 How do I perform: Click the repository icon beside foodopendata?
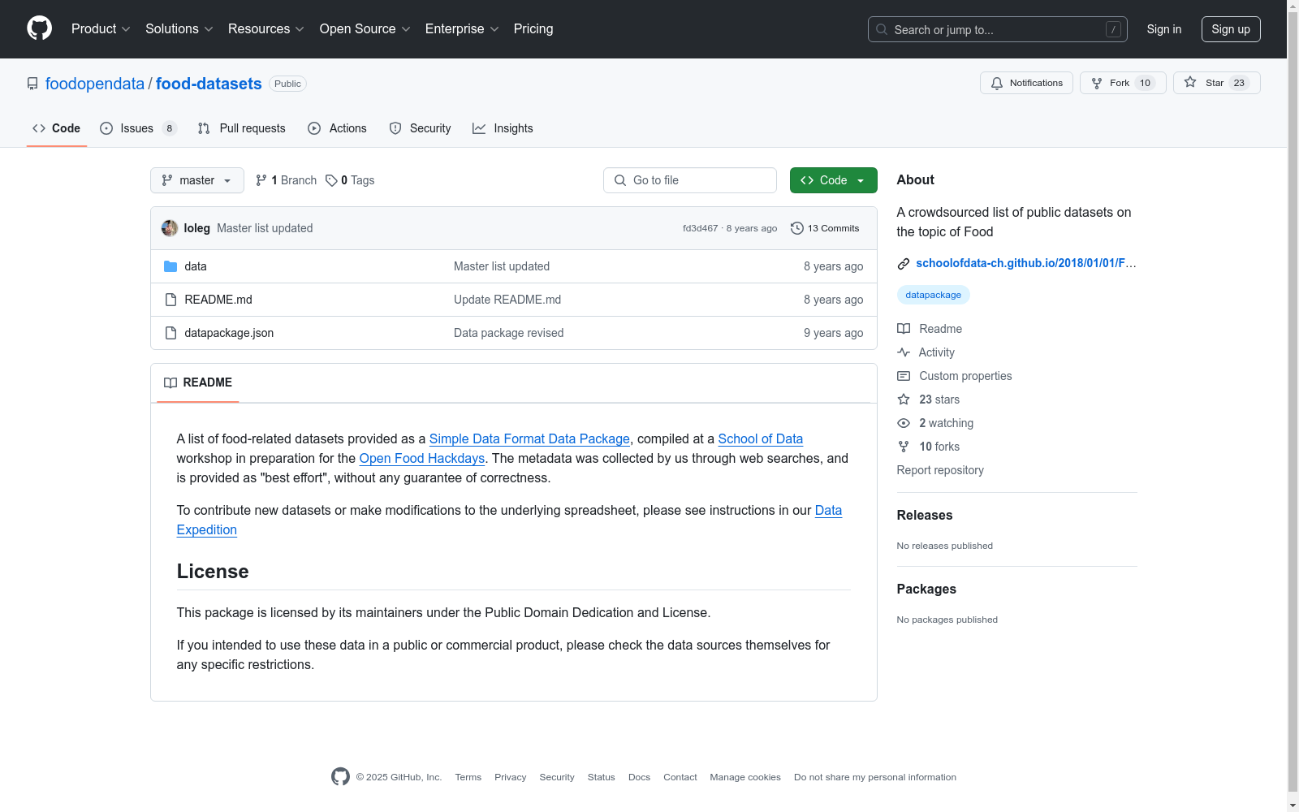pyautogui.click(x=32, y=84)
